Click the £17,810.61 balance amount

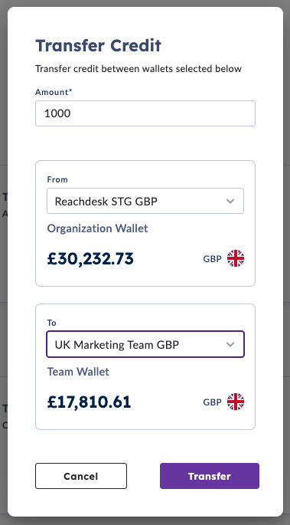(89, 402)
